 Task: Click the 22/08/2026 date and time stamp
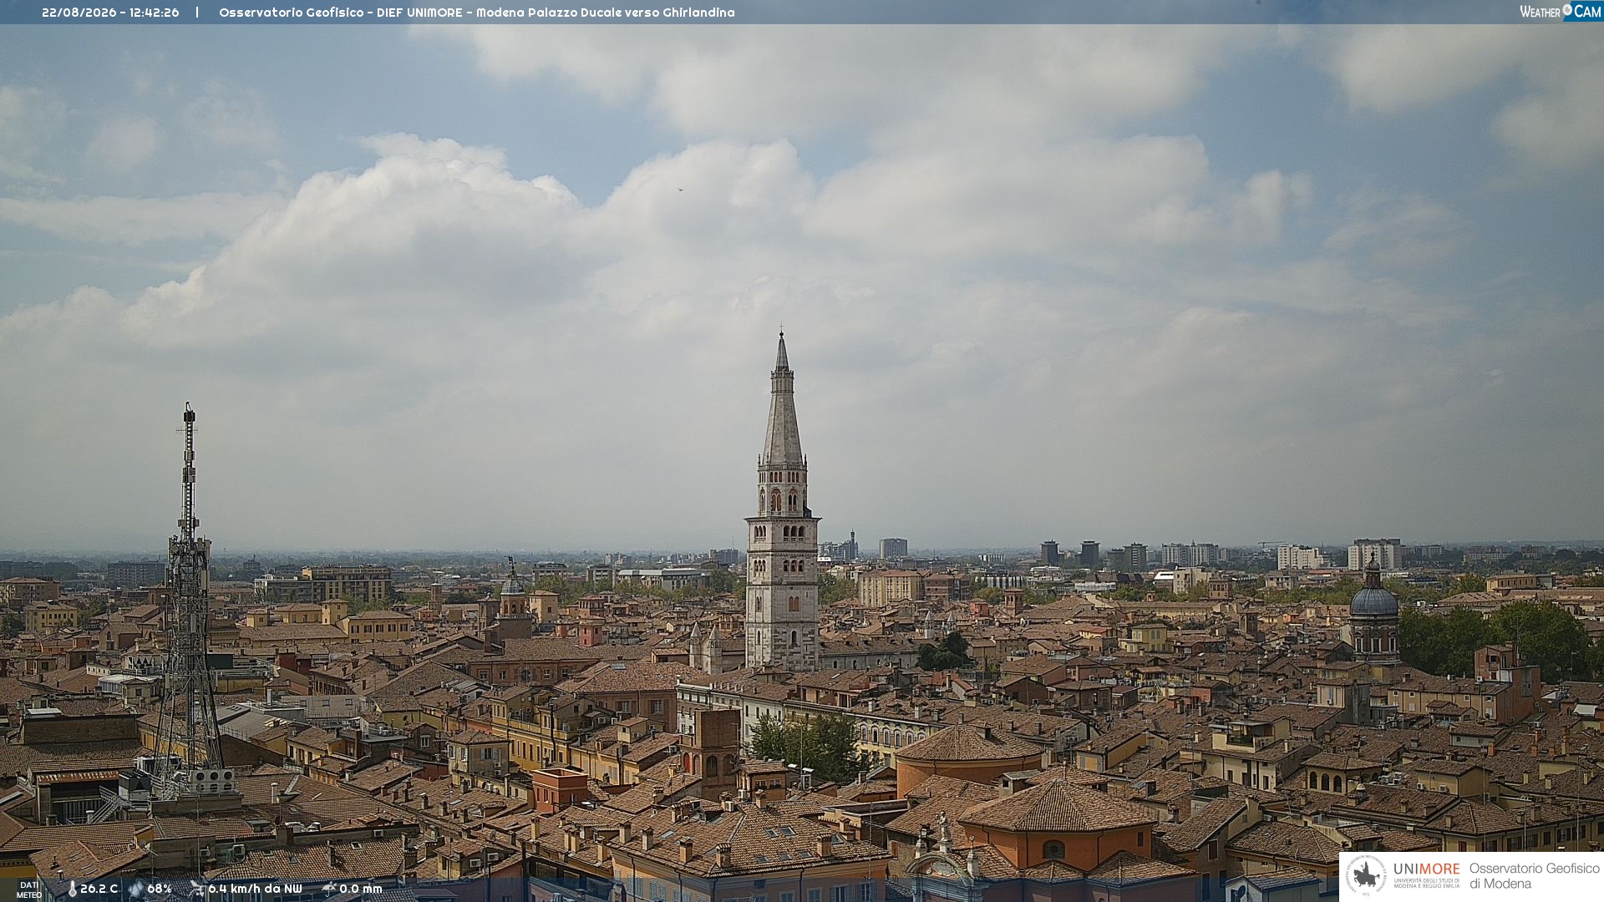[x=110, y=13]
